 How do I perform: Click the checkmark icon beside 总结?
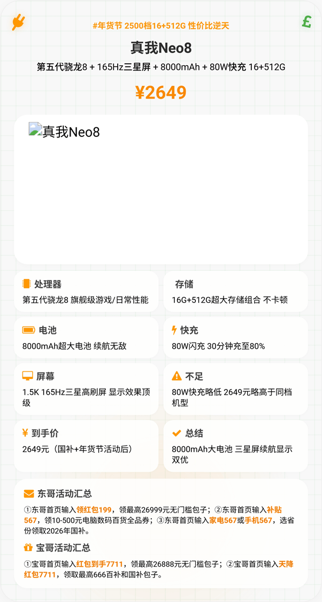point(177,433)
